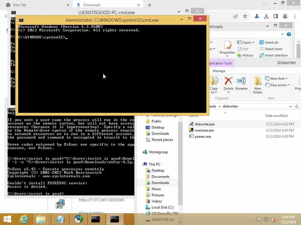The width and height of the screenshot is (301, 225).
Task: Click inside Administrator cmd prompt area
Action: pos(112,69)
